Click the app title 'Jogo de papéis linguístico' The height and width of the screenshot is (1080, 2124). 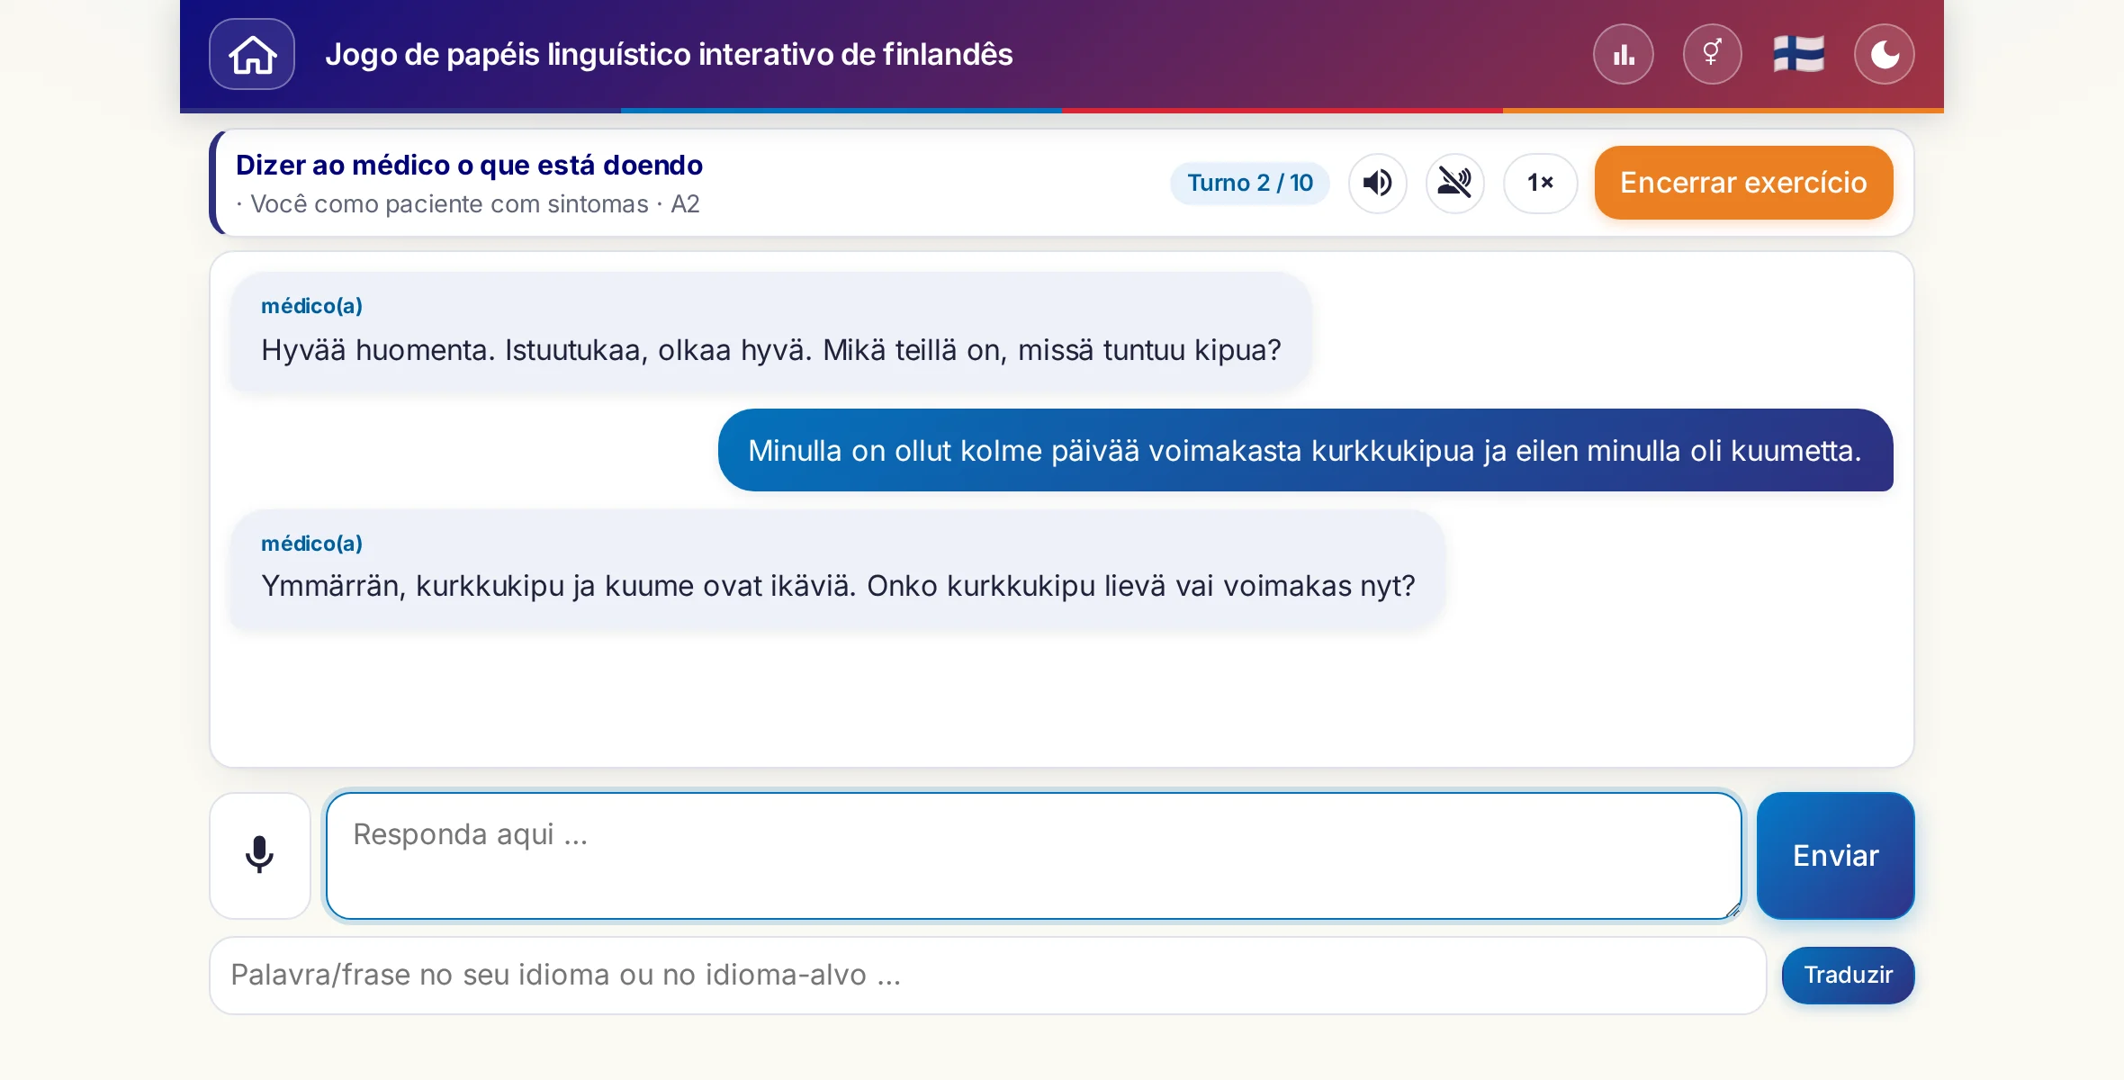coord(669,54)
